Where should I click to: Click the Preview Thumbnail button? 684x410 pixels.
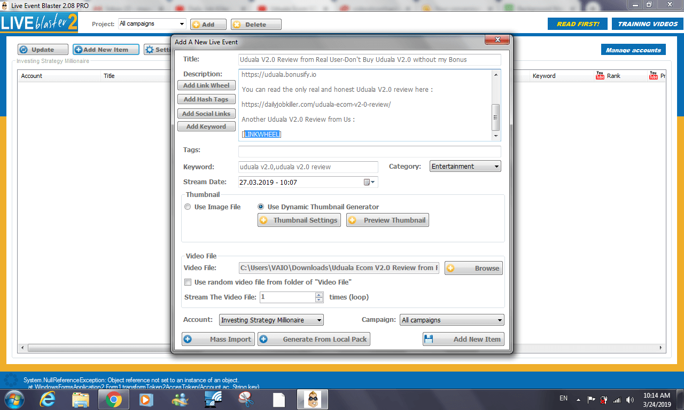point(387,220)
